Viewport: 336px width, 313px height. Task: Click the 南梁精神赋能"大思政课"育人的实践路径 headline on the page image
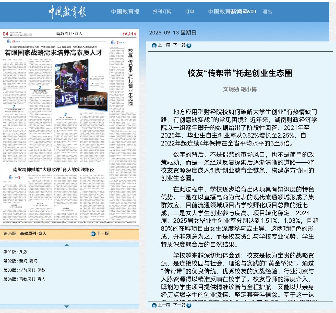[x=54, y=170]
